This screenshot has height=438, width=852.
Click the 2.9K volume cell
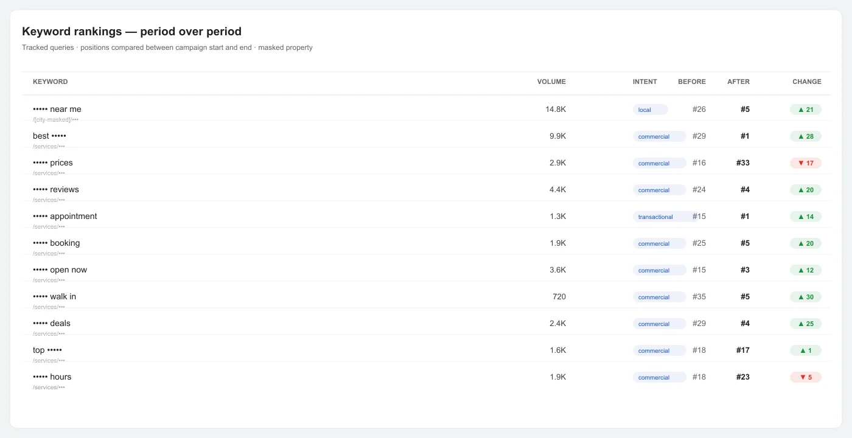(x=557, y=163)
